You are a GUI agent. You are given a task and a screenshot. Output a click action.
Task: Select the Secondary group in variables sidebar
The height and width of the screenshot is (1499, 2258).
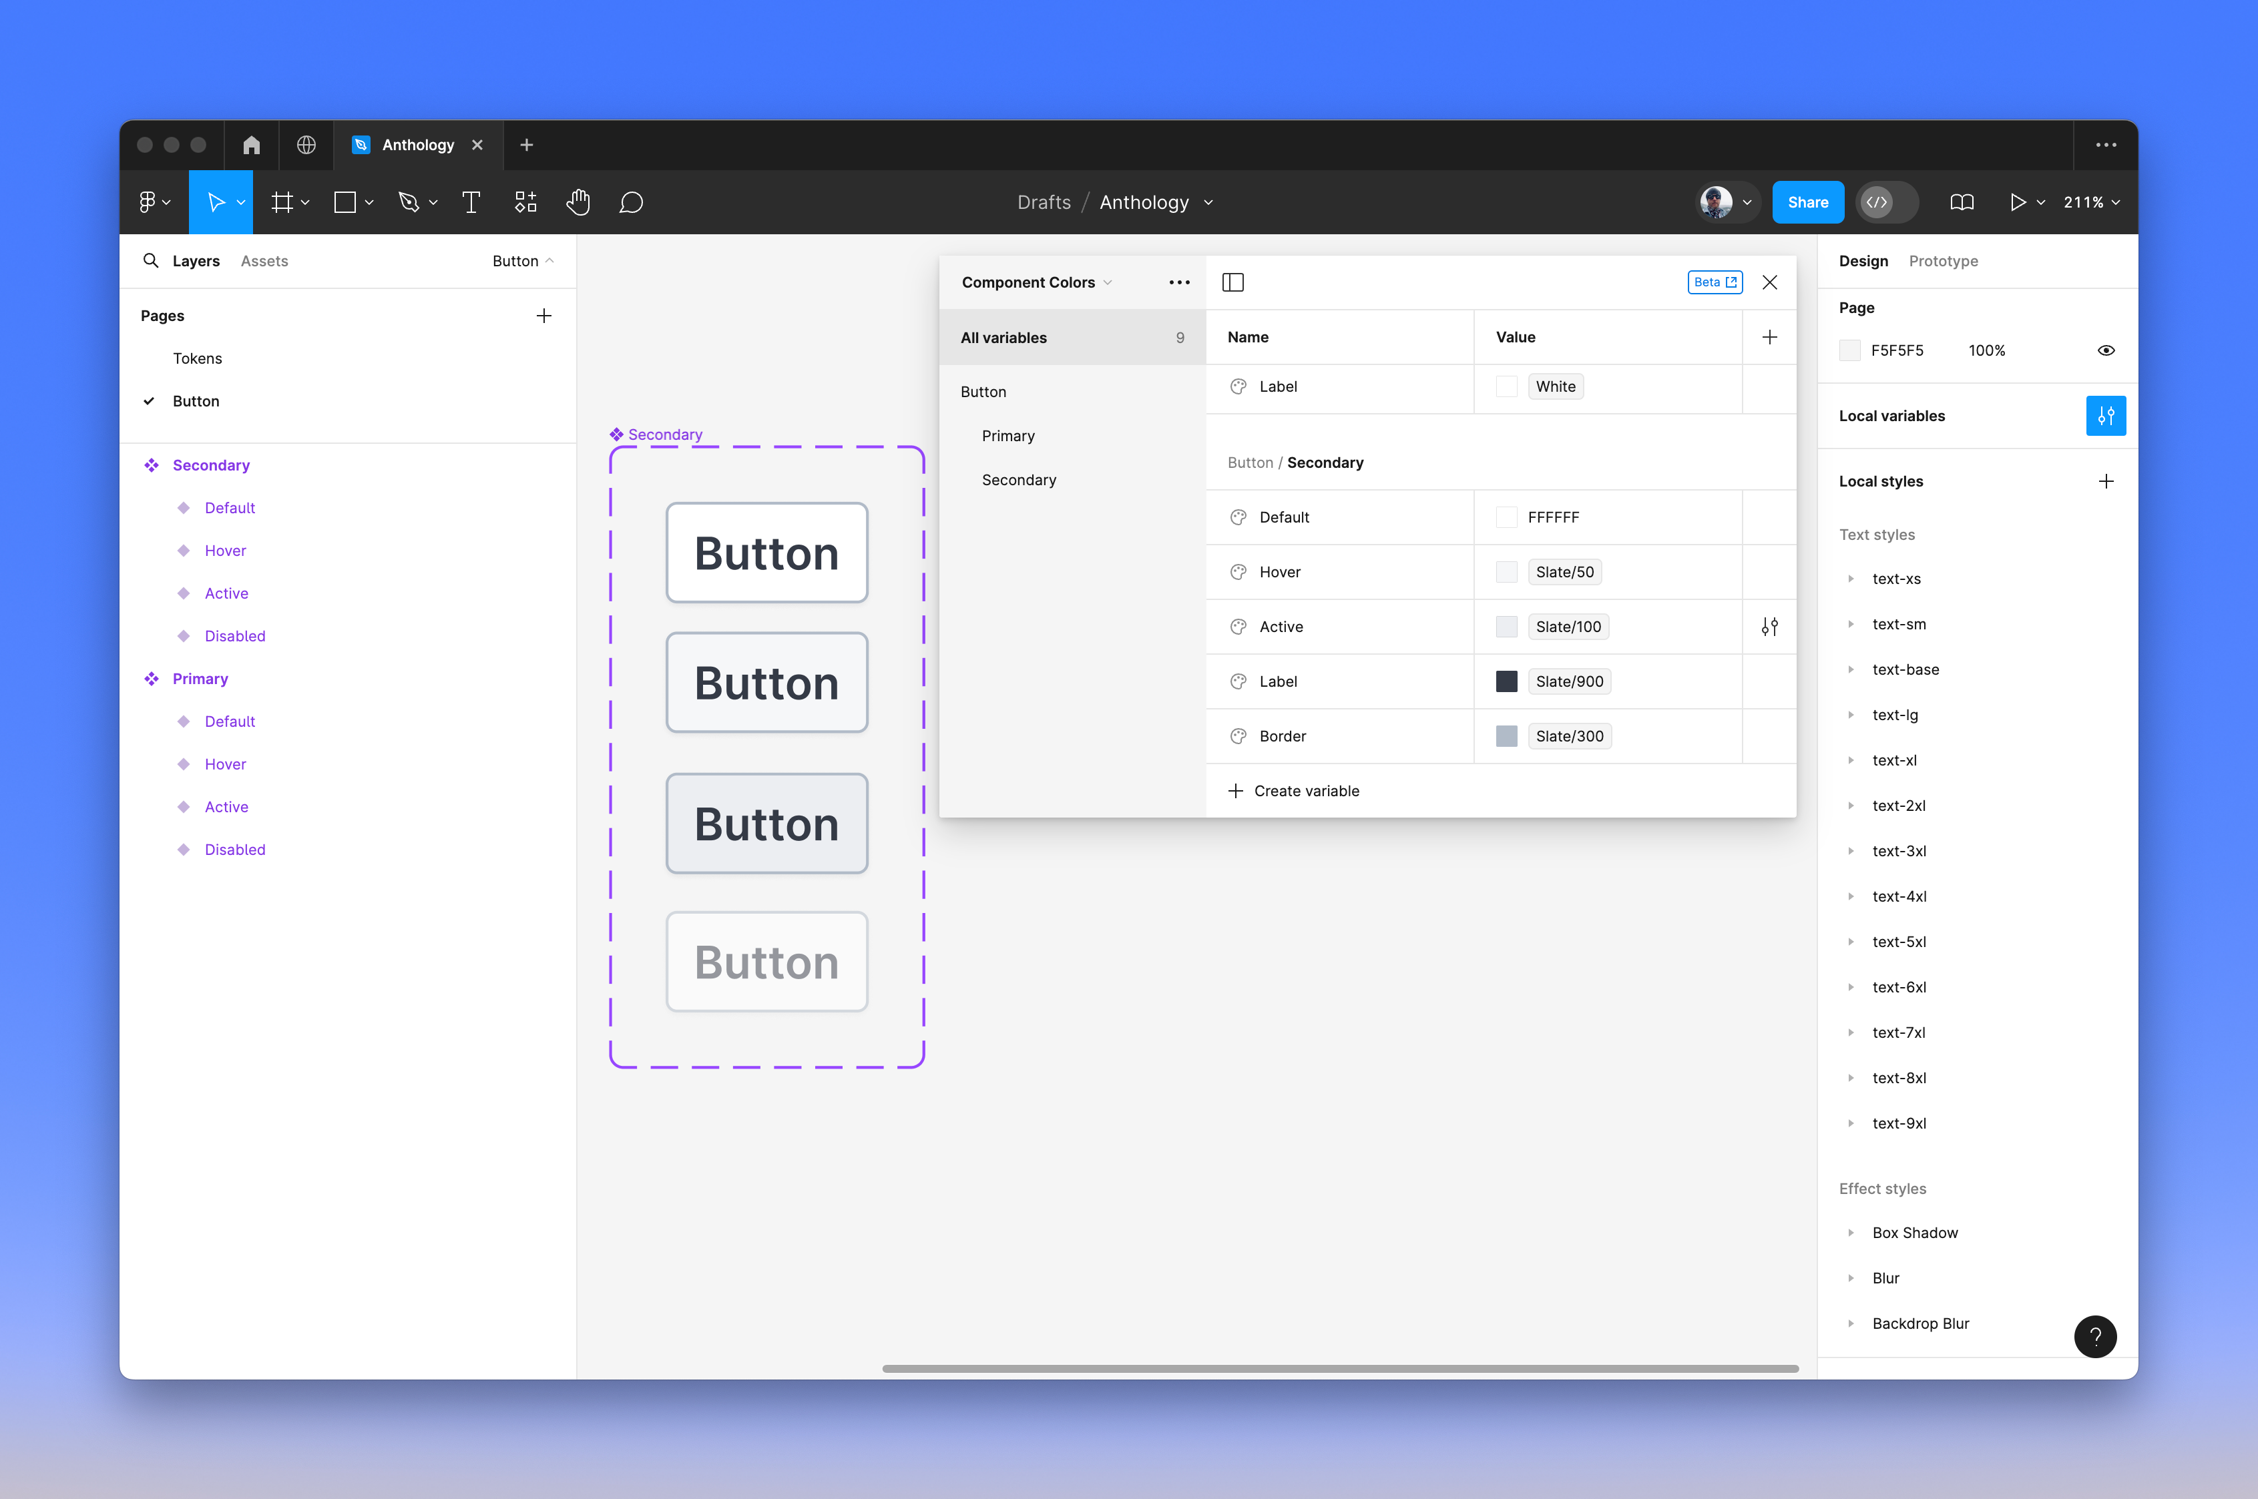1019,480
